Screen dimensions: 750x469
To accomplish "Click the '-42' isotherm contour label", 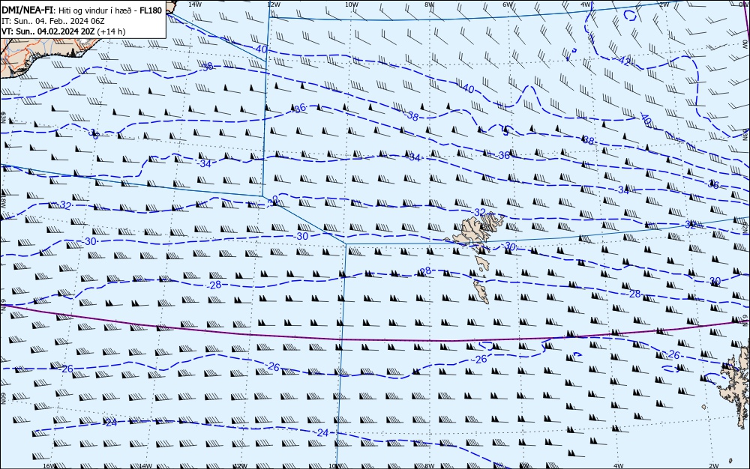I will click(625, 61).
